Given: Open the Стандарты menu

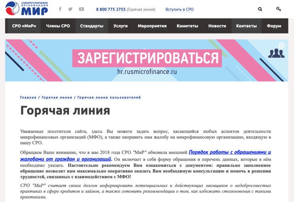Looking at the screenshot, I should tap(92, 26).
